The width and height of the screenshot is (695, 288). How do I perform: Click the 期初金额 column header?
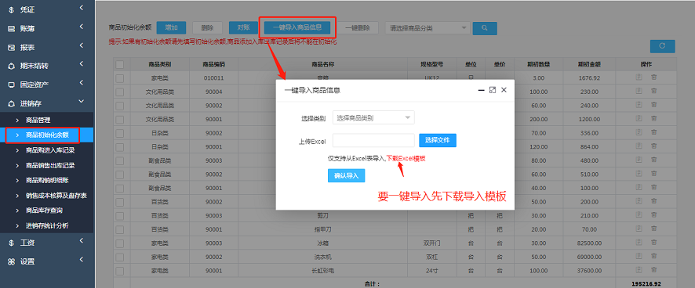(589, 65)
